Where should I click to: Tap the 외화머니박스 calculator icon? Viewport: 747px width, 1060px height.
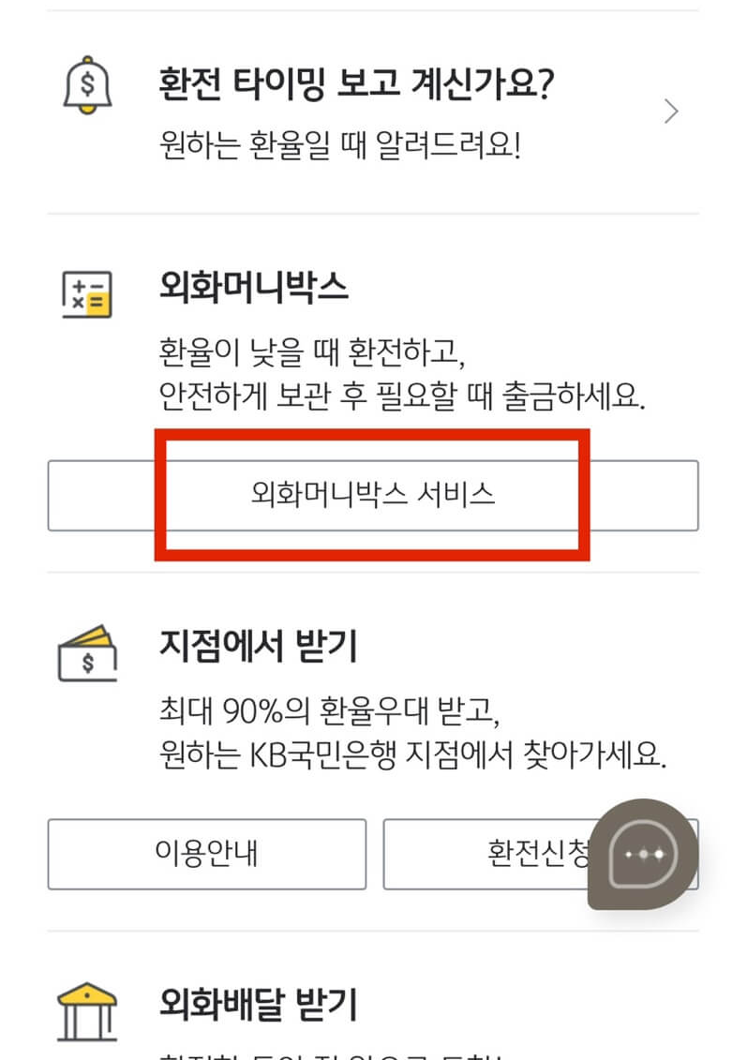click(87, 294)
